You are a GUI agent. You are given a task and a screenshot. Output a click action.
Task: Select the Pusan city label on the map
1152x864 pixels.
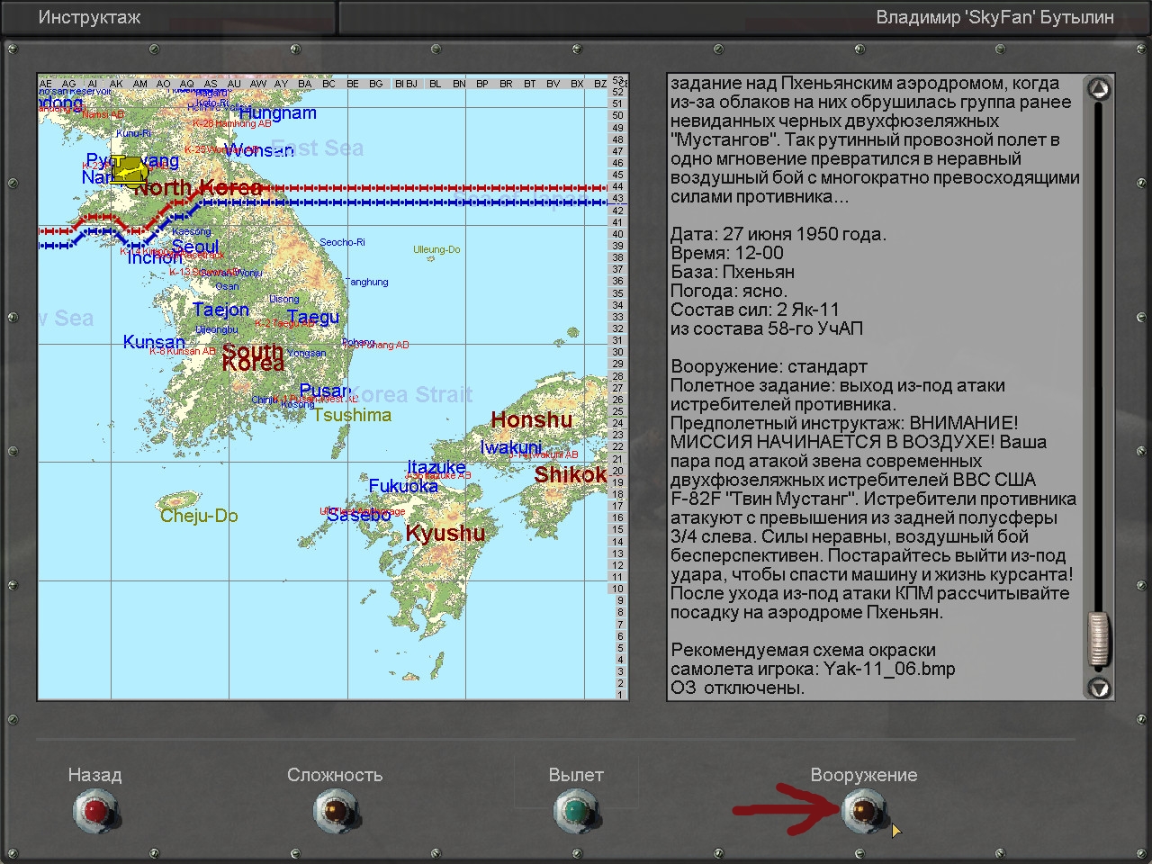[324, 391]
